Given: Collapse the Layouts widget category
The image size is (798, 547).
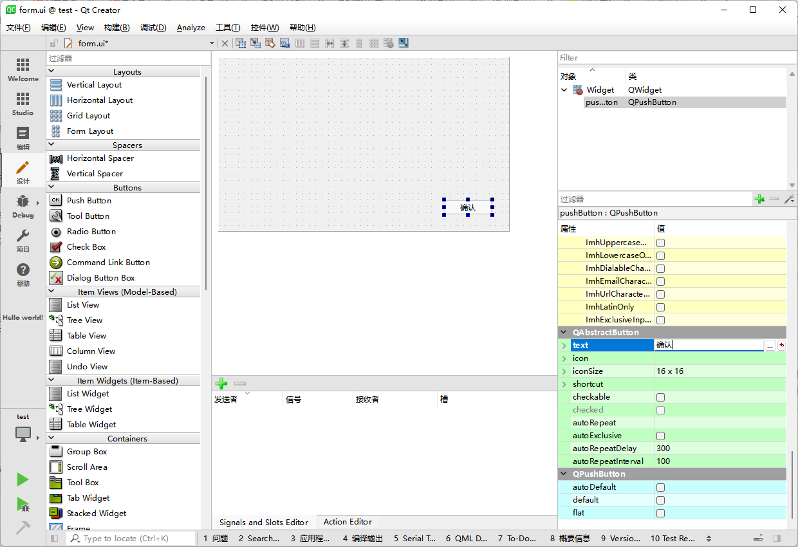Looking at the screenshot, I should [51, 71].
